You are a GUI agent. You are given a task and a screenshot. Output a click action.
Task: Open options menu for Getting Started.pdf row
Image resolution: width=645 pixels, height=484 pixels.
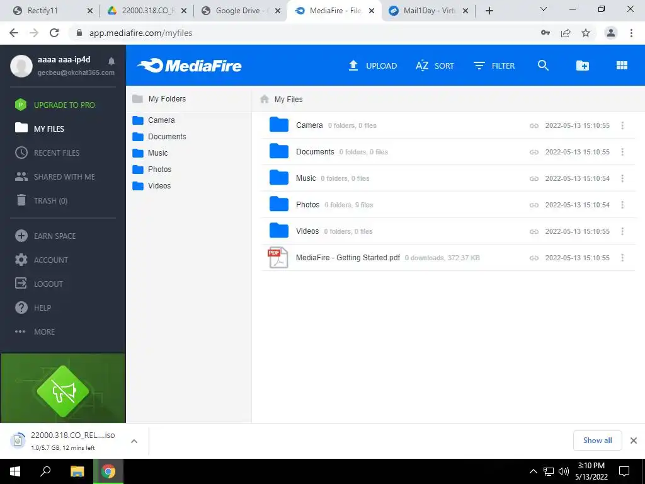[622, 258]
